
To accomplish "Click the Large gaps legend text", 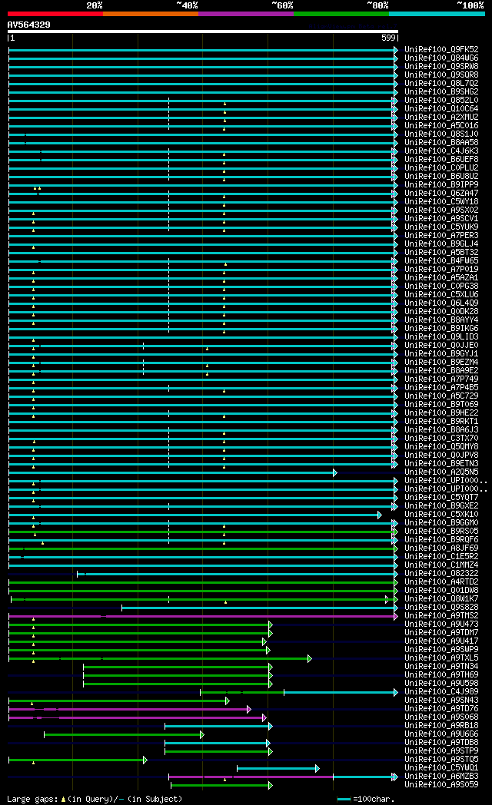I will [x=32, y=800].
